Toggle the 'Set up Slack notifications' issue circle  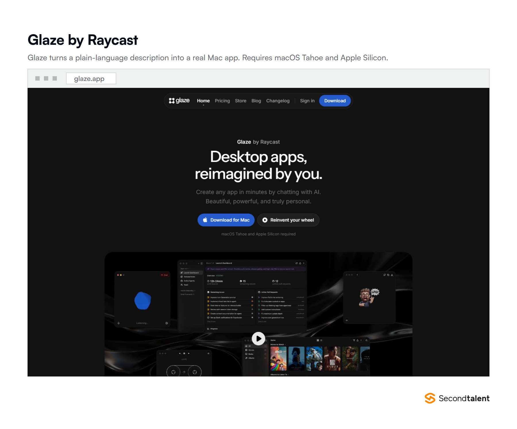pyautogui.click(x=208, y=318)
